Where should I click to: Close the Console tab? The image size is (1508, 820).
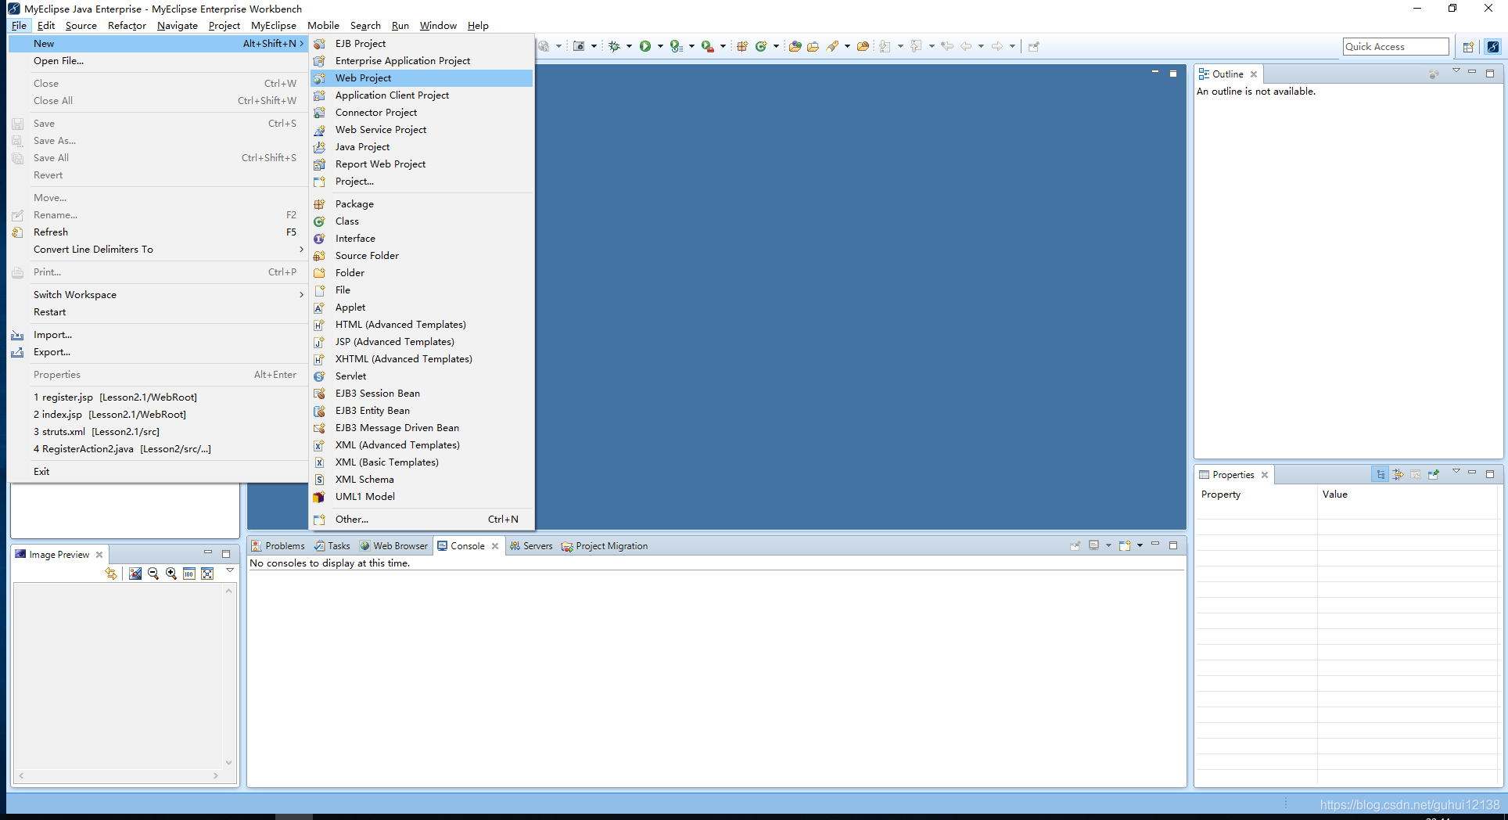point(495,545)
